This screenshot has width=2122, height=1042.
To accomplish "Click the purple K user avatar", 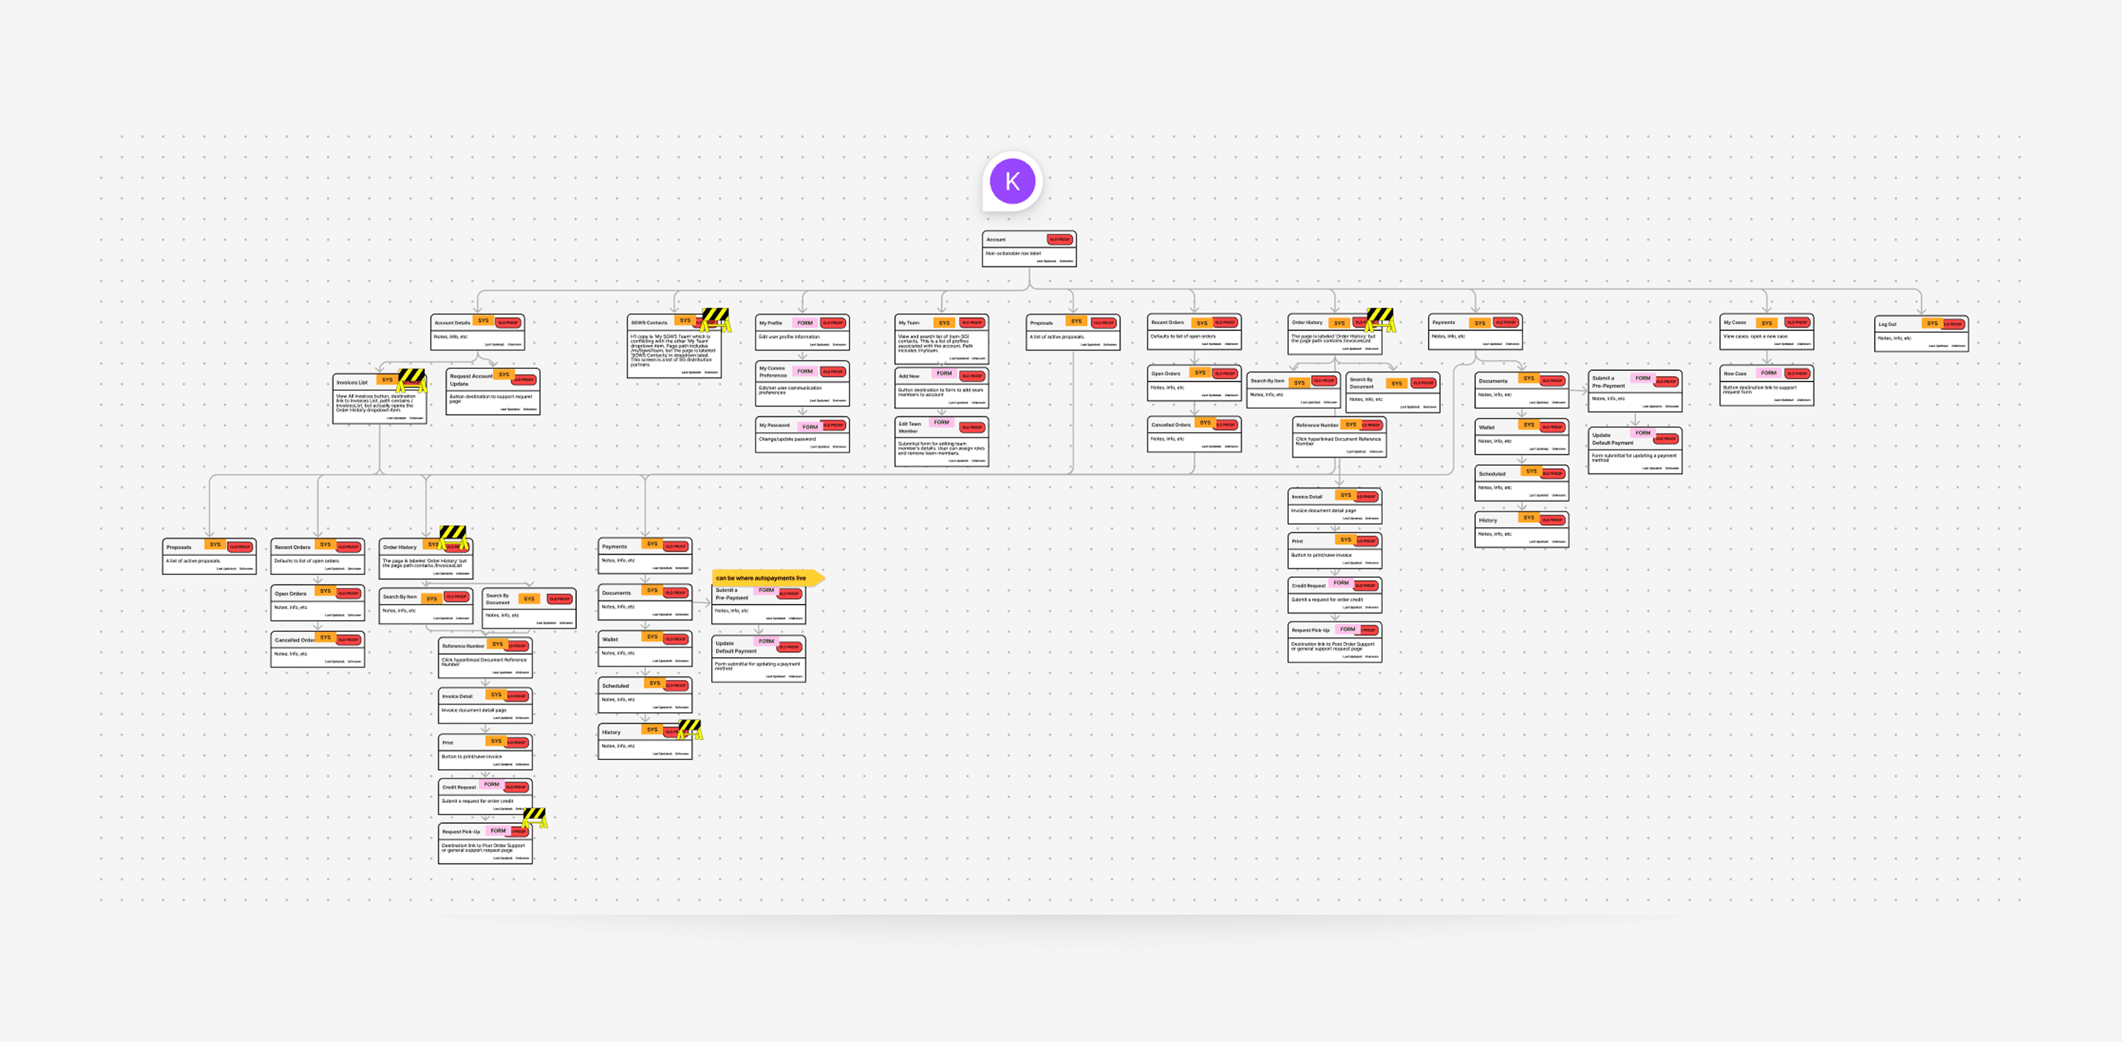I will [x=1012, y=181].
